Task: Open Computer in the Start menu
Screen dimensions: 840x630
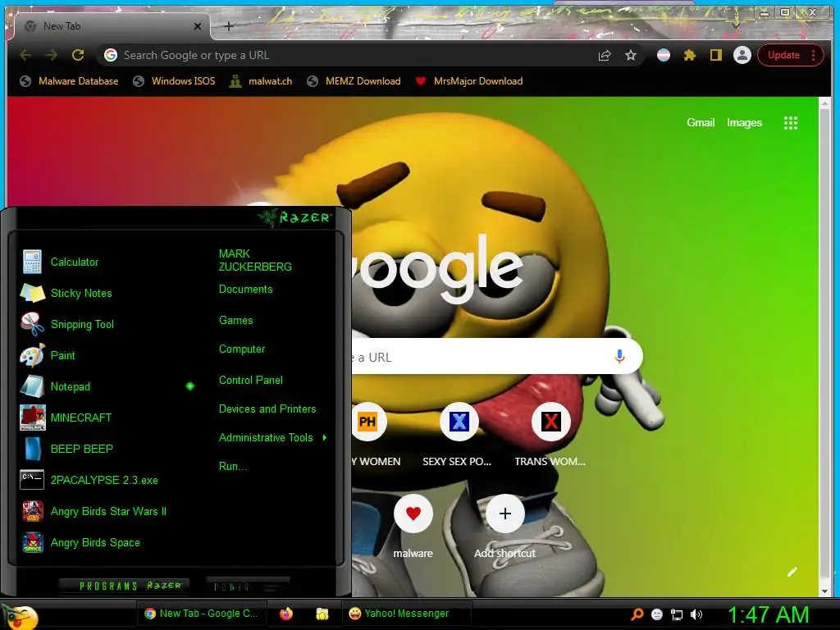Action: tap(242, 349)
